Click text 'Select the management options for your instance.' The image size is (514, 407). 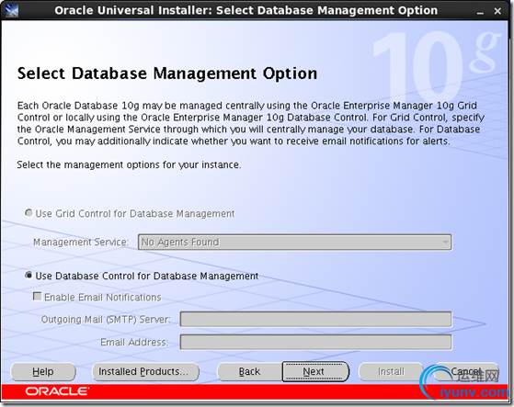click(129, 164)
